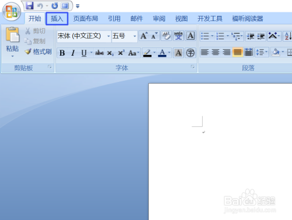Apply a bulleted list
Image resolution: width=292 pixels, height=220 pixels.
pos(205,36)
